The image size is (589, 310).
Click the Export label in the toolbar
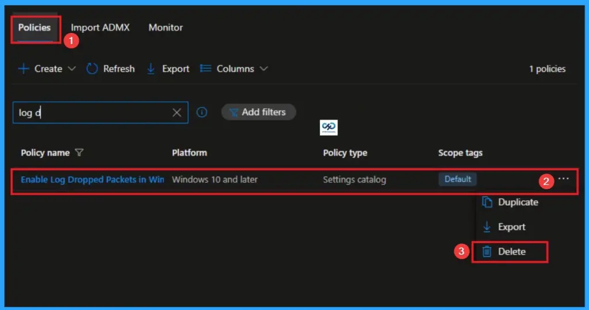175,69
